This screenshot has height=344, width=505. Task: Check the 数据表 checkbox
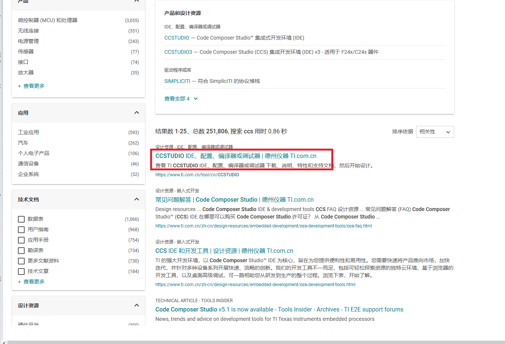[21, 219]
